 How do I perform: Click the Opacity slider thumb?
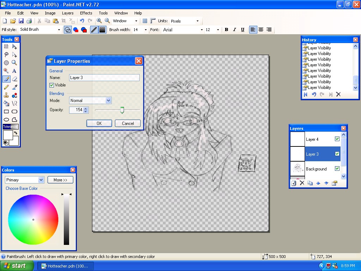coord(122,110)
